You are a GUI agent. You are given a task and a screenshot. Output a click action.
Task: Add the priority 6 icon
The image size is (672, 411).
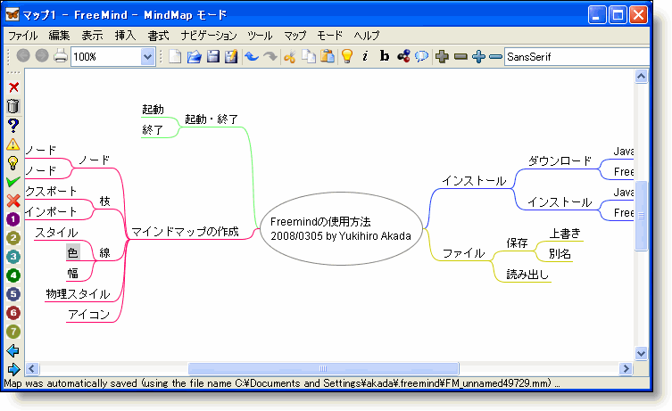tap(12, 313)
